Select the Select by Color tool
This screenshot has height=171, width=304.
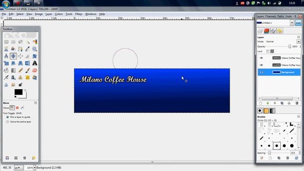pos(35,42)
